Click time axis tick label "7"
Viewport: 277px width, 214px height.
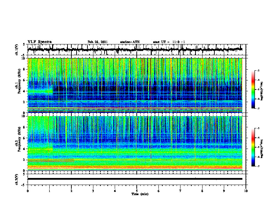(x=180, y=191)
